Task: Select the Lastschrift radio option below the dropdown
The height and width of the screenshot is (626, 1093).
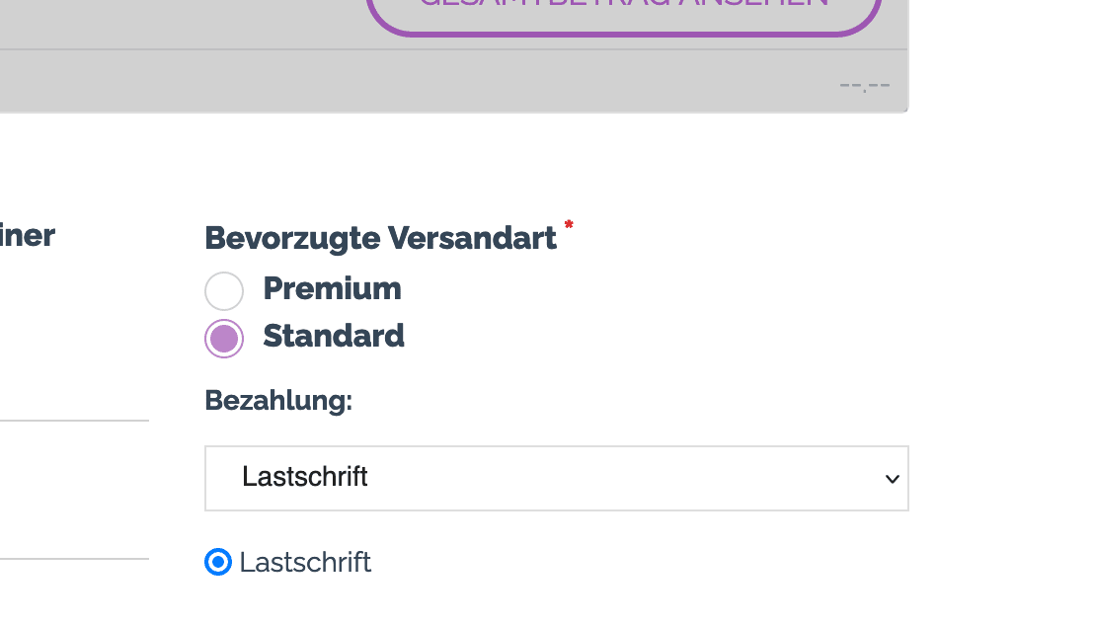Action: pos(218,562)
